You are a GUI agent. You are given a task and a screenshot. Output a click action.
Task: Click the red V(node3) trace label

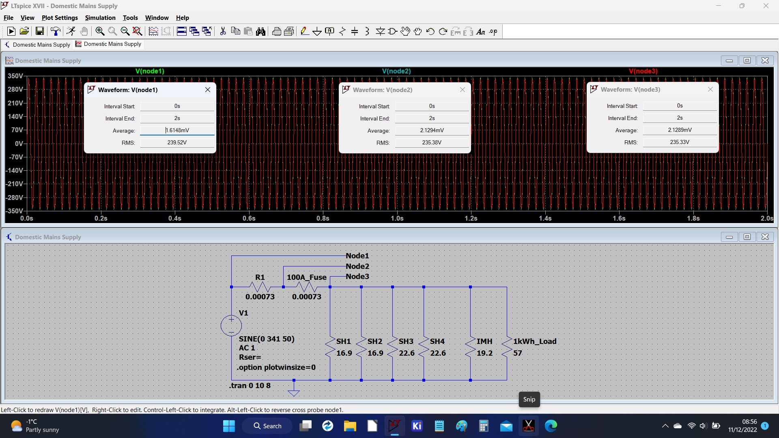643,71
